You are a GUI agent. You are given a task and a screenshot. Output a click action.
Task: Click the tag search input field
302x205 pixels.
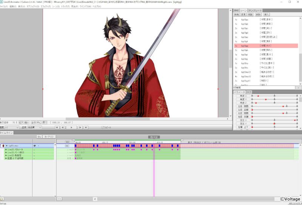[268, 88]
